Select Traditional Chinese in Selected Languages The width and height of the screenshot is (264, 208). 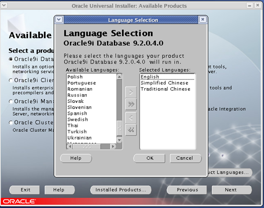(x=168, y=89)
